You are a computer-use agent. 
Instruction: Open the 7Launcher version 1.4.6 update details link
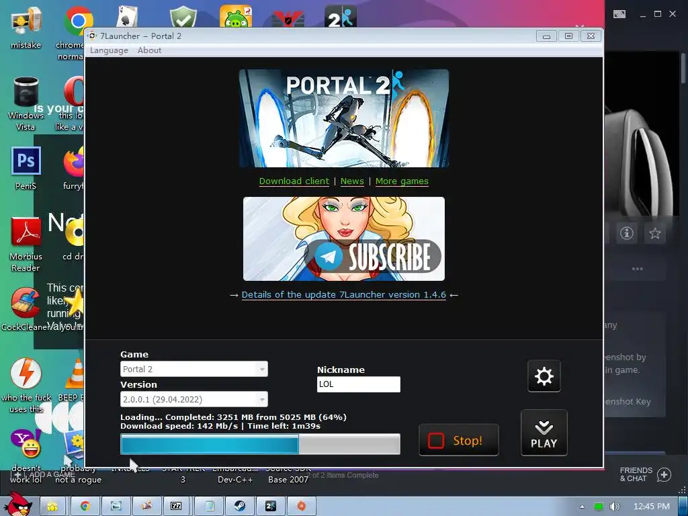point(343,295)
